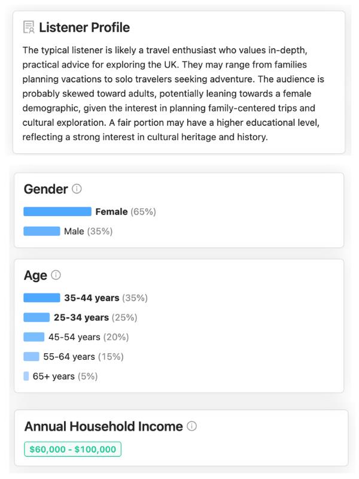Click the 55-64 years age bar
The width and height of the screenshot is (359, 479).
coord(31,357)
